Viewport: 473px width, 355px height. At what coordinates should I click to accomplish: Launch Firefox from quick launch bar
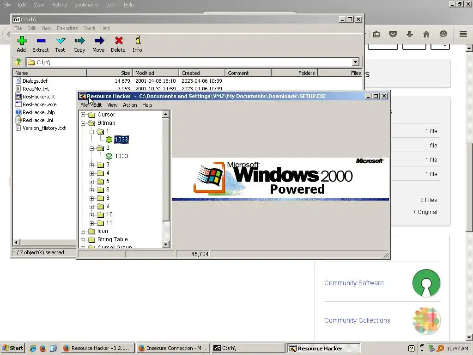43,349
